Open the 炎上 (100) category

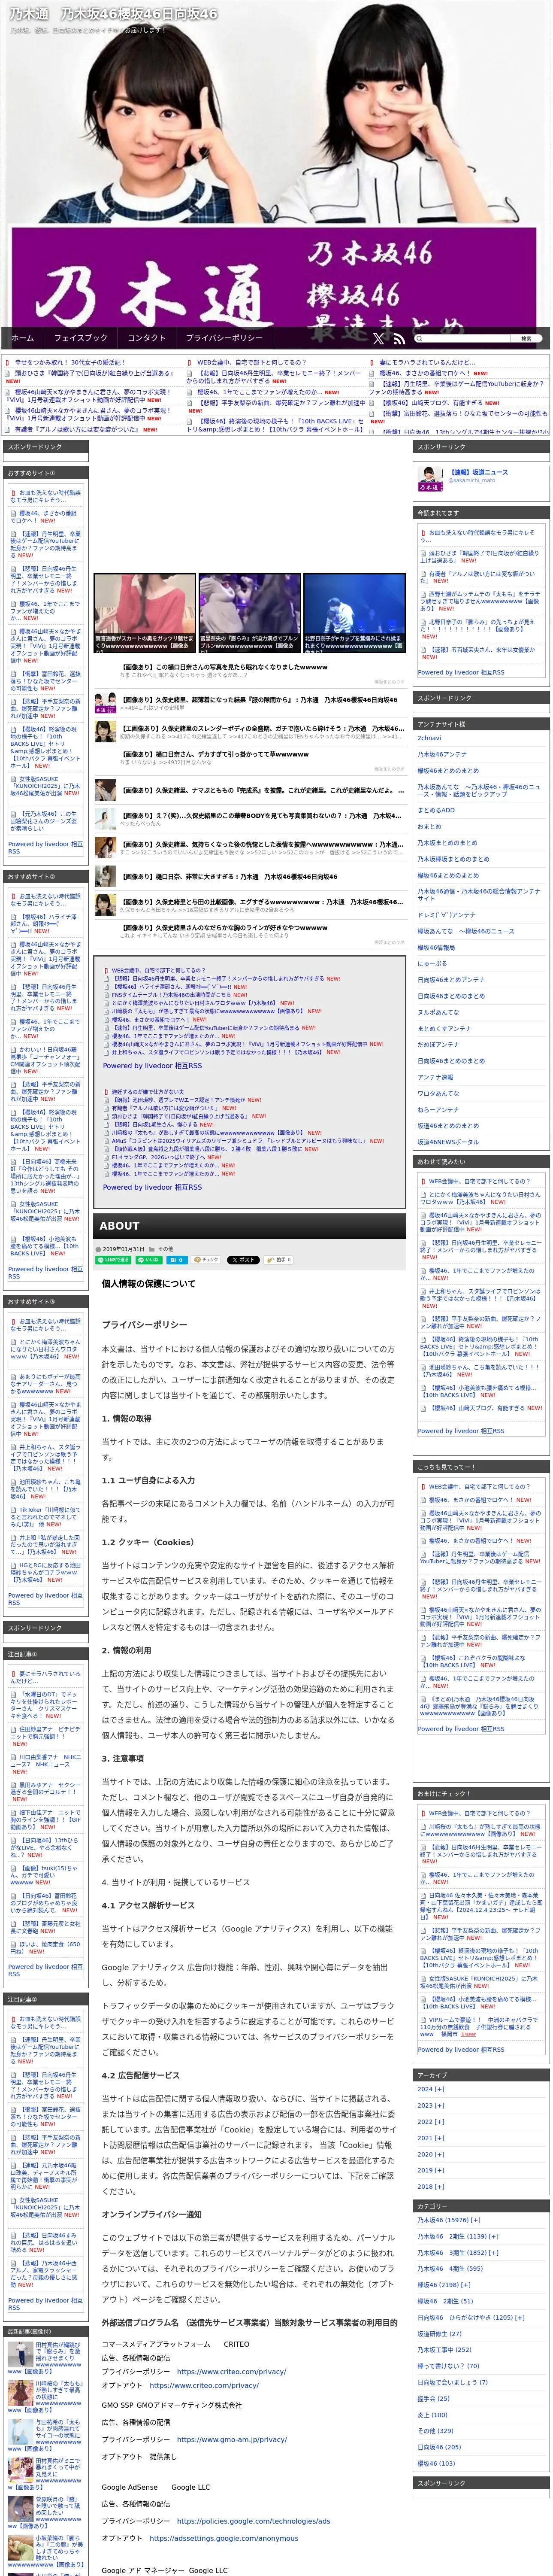coord(432,2415)
